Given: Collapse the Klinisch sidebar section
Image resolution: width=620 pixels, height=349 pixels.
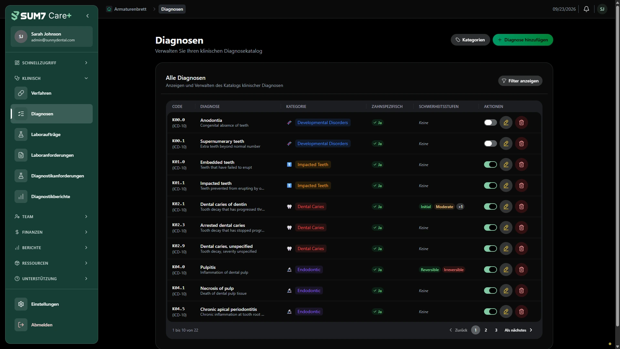Looking at the screenshot, I should coord(52,78).
